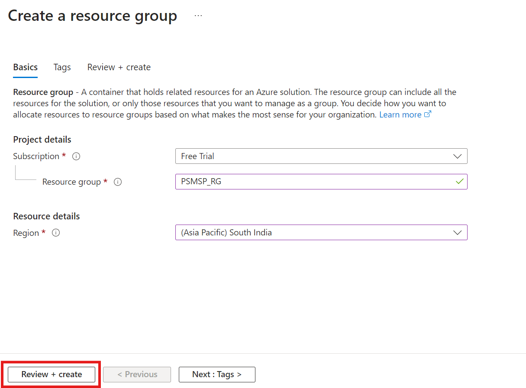526x388 pixels.
Task: Click the info icon next to Region
Action: 56,233
